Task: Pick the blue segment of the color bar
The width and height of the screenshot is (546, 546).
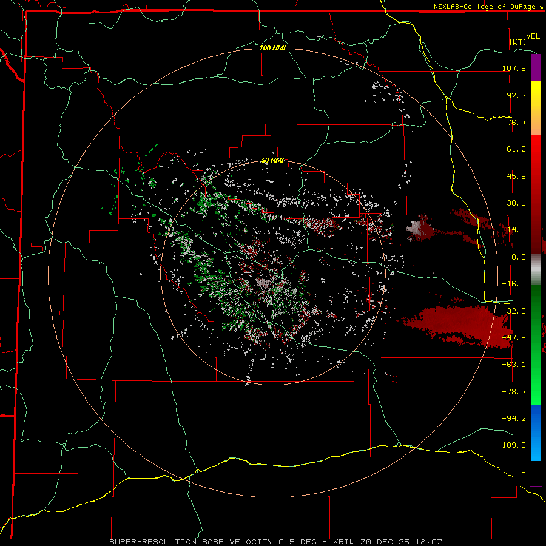Action: click(536, 433)
